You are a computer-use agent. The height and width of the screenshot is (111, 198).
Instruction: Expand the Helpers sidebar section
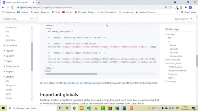pos(8,72)
